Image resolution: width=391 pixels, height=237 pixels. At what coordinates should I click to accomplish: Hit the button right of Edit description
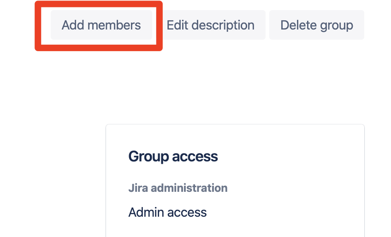click(x=317, y=25)
